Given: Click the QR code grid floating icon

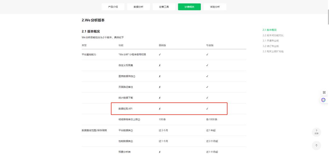Looking at the screenshot, I should [x=324, y=92].
